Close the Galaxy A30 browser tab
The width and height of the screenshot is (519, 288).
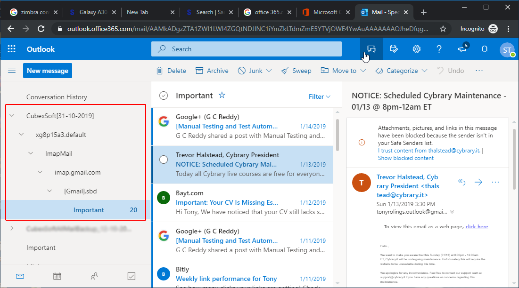pyautogui.click(x=114, y=12)
